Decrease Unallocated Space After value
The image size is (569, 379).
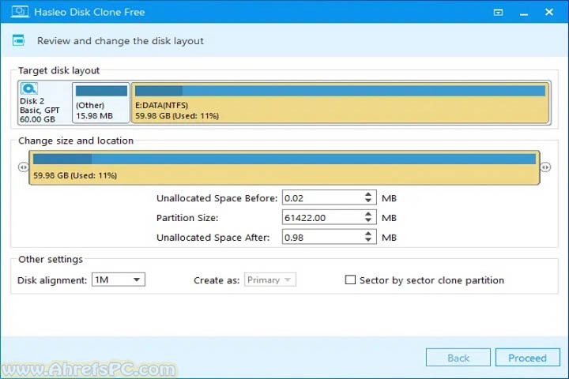click(368, 240)
